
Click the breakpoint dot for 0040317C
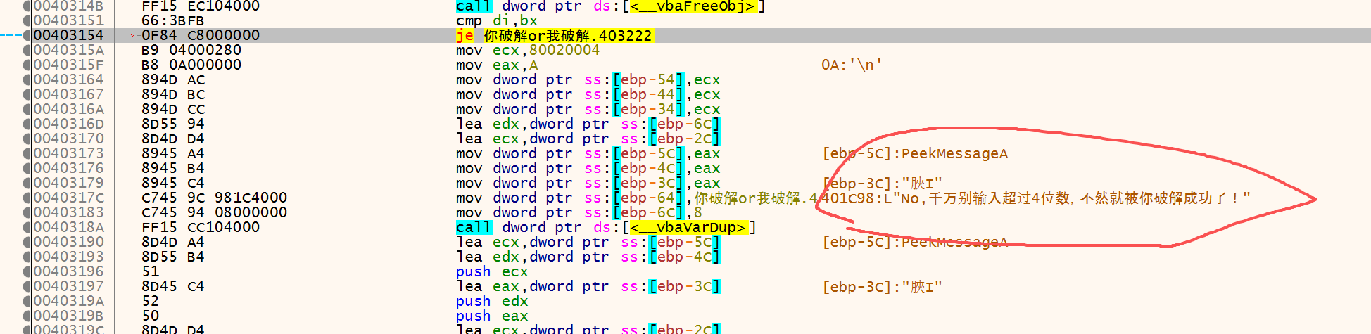tap(27, 198)
